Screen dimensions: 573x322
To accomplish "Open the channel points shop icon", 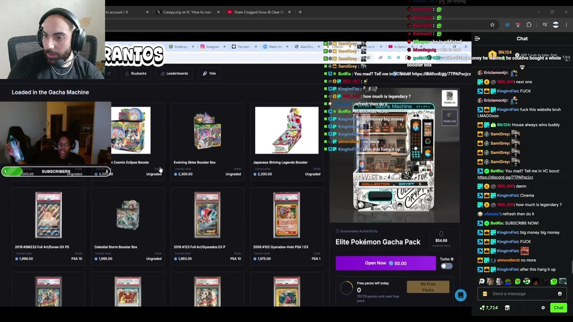I will (x=507, y=308).
